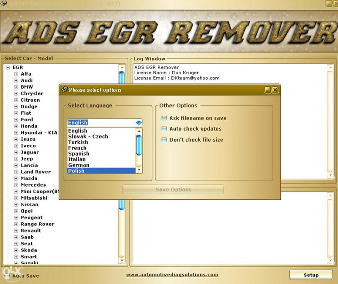The height and width of the screenshot is (284, 338).
Task: Click the Setup button
Action: click(311, 275)
